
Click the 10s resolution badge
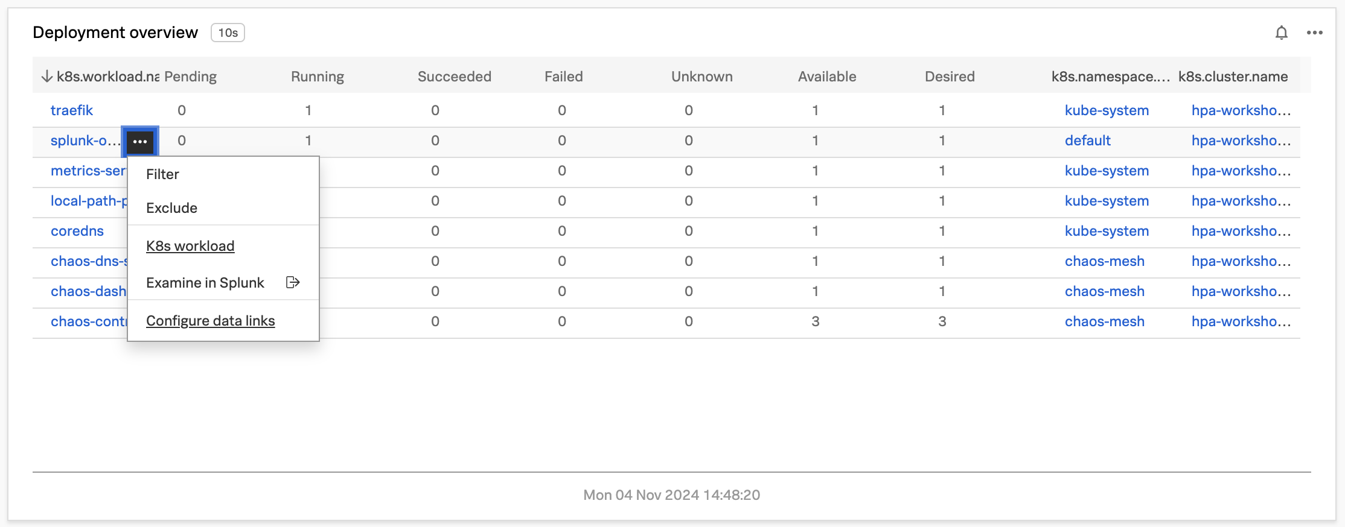click(x=228, y=33)
